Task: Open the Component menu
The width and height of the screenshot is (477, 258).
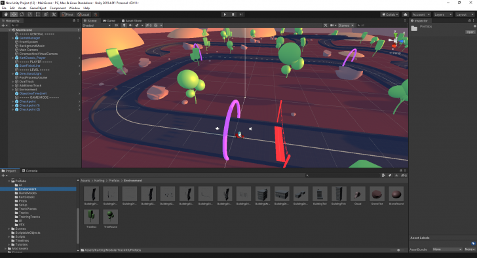Action: click(x=58, y=8)
